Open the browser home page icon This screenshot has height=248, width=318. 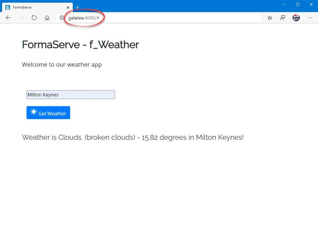coord(47,18)
